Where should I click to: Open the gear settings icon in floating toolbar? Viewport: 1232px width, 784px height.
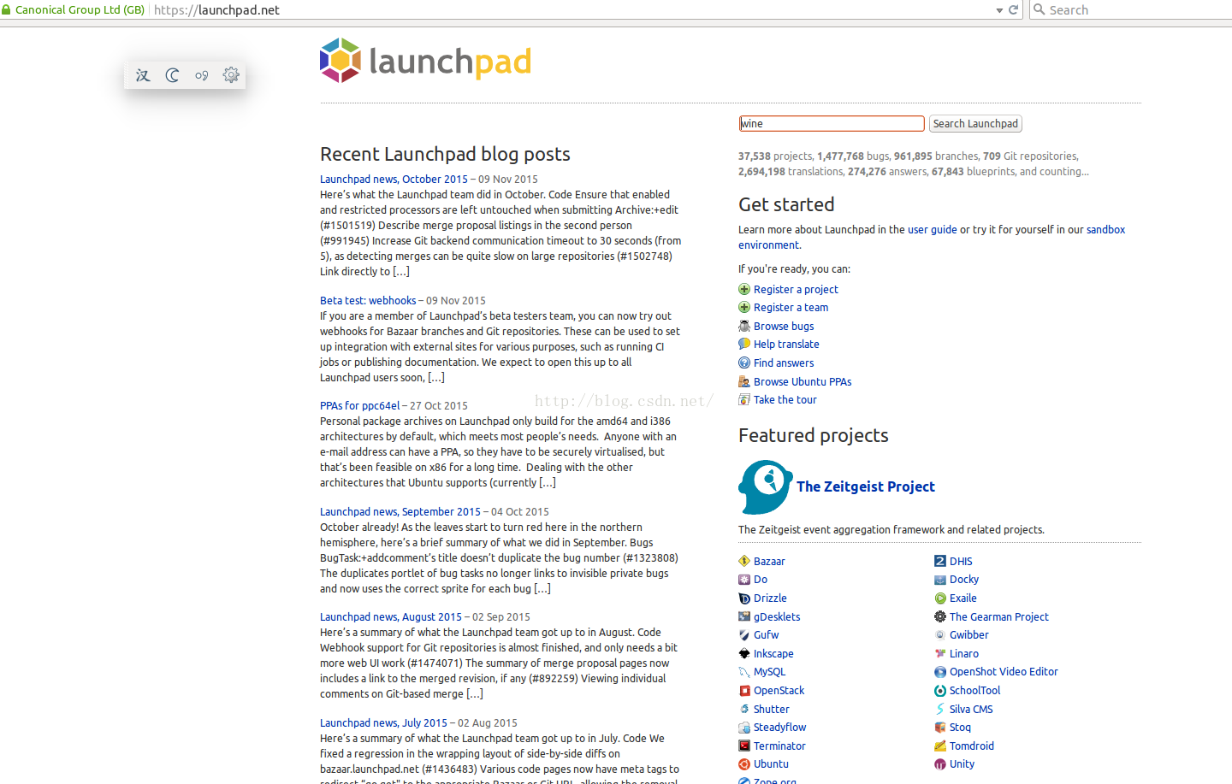pos(231,75)
